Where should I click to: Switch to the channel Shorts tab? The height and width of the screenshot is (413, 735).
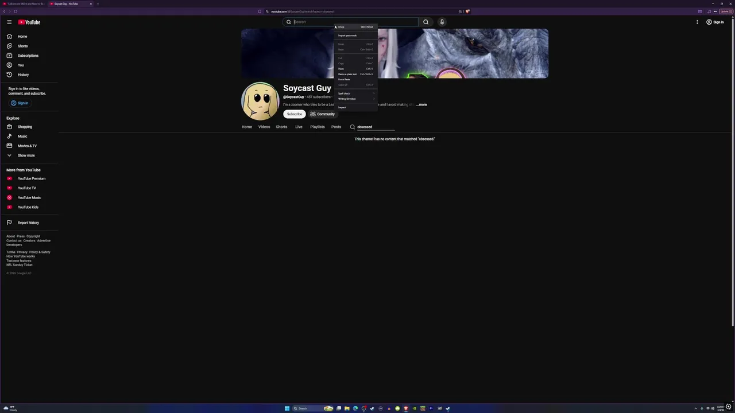pos(281,127)
